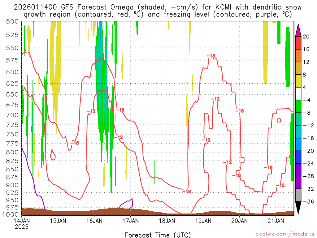This screenshot has width=317, height=238.
Task: Click the 500 pressure level label
Action: pos(12,21)
